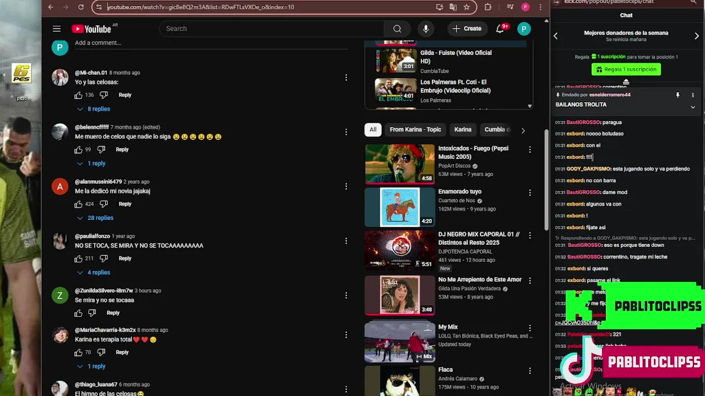Go back with the browser back arrow
The height and width of the screenshot is (396, 705).
click(x=51, y=7)
